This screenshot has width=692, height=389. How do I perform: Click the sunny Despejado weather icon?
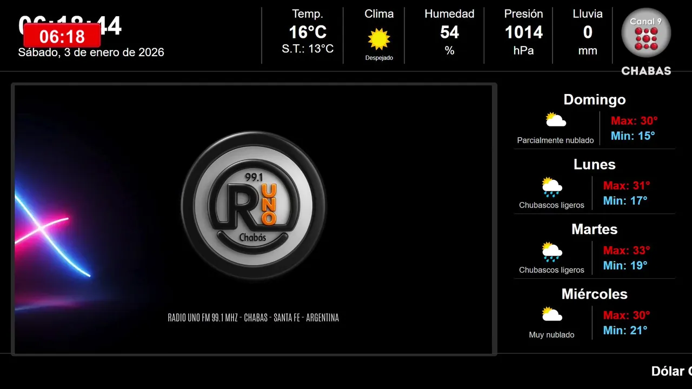pyautogui.click(x=379, y=39)
